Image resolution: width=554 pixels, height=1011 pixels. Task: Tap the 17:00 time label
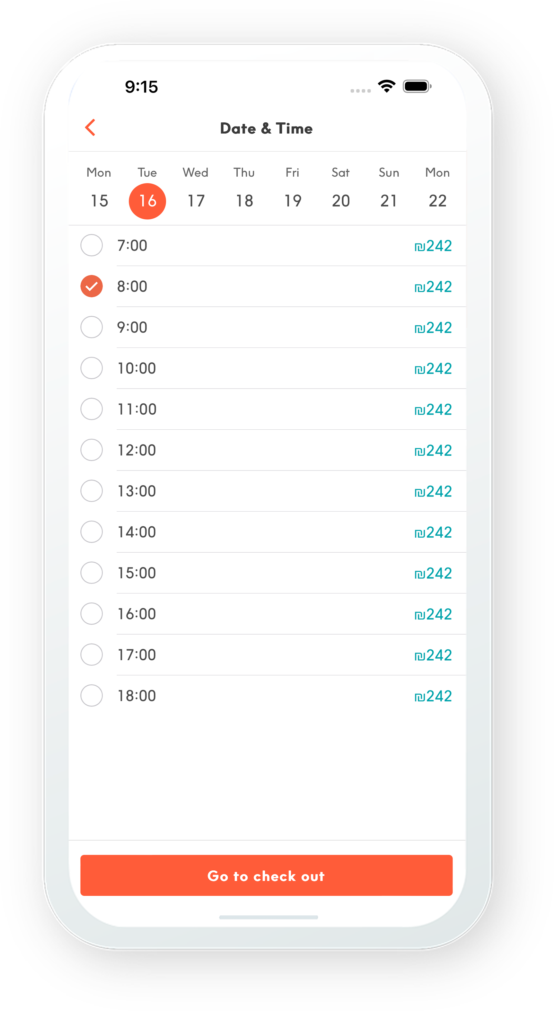click(x=137, y=655)
